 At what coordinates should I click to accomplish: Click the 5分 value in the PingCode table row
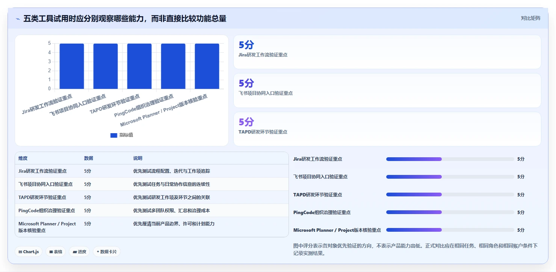88,210
